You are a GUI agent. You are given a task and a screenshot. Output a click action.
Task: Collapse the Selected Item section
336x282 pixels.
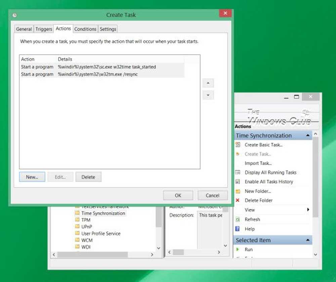[x=308, y=240]
